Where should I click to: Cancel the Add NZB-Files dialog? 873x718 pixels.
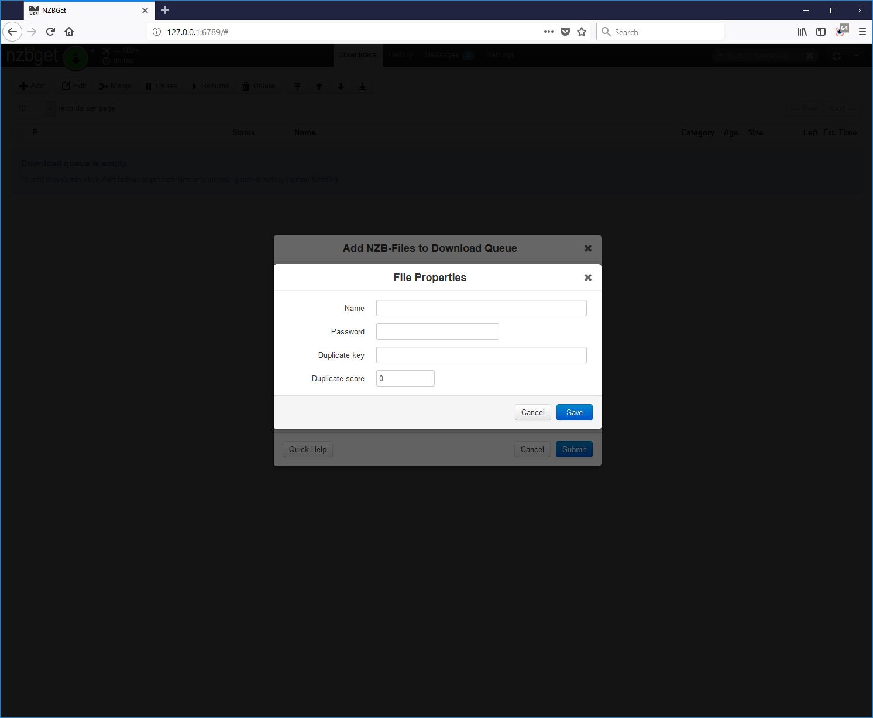pos(532,449)
